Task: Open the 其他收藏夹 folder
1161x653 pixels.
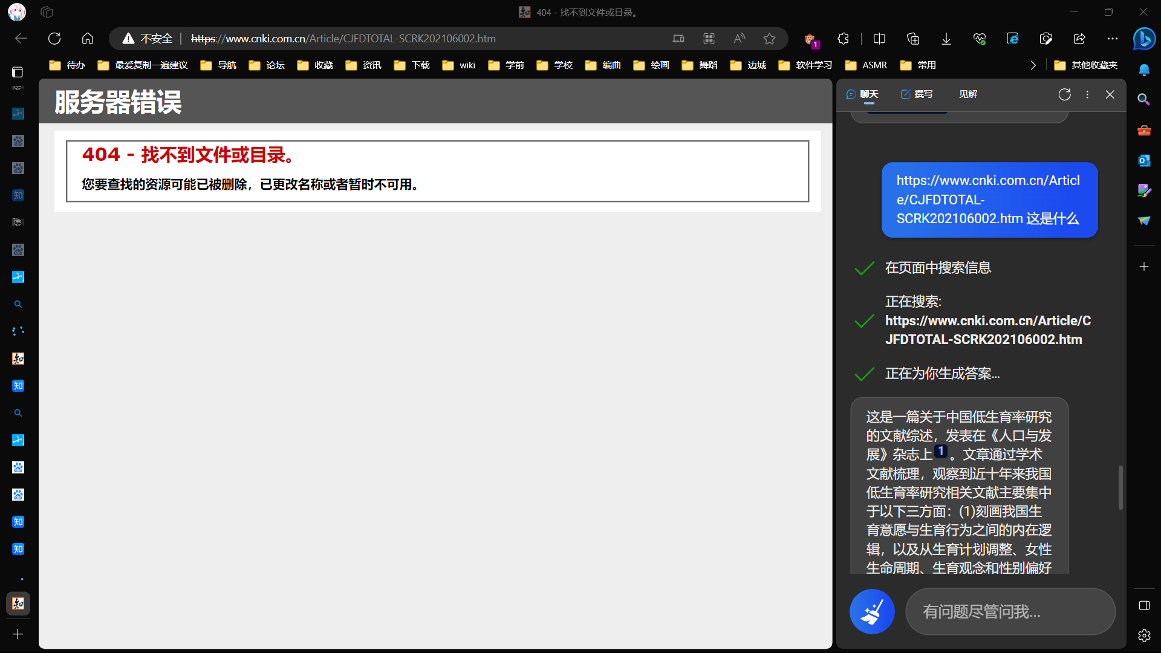Action: click(1086, 65)
